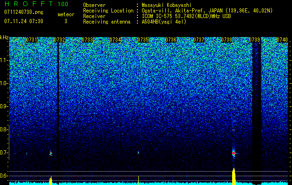Image resolution: width=292 pixels, height=185 pixels.
Task: Click the observer name Masayuki Kobayashi
Action: 167,5
